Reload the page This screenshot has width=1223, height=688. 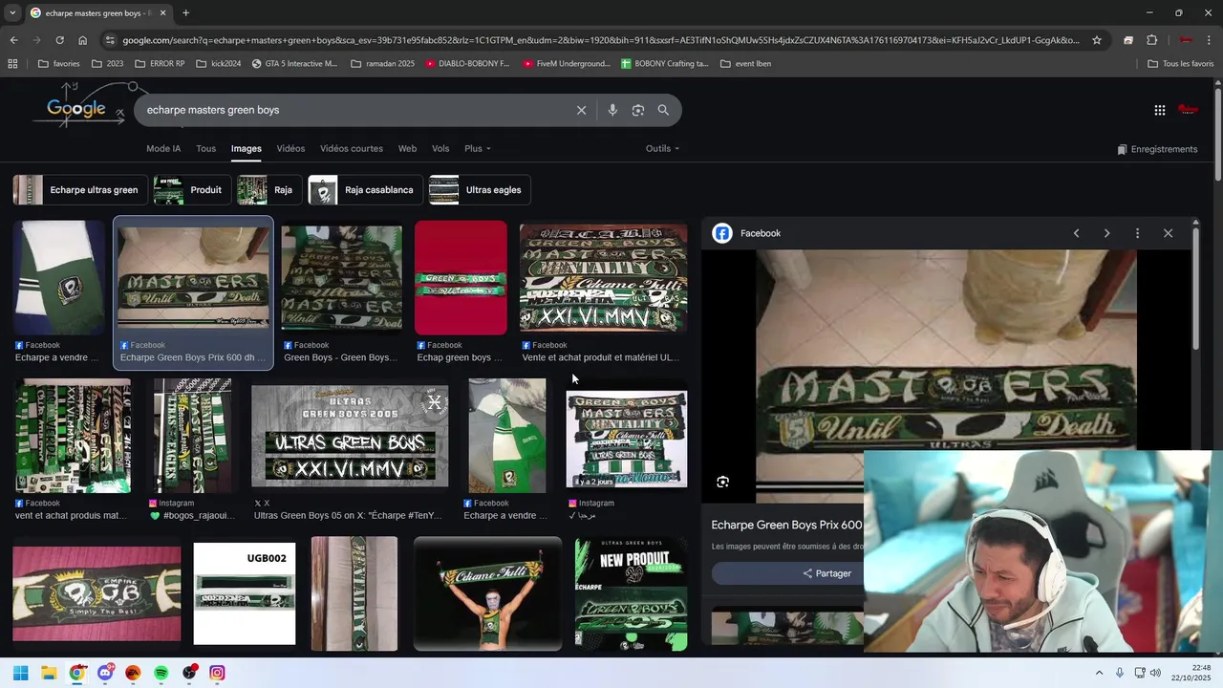(59, 40)
